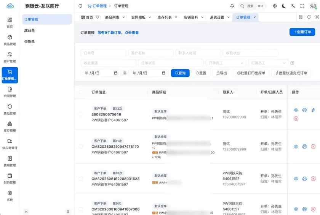
Task: Click the 创建订单 button
Action: click(302, 32)
